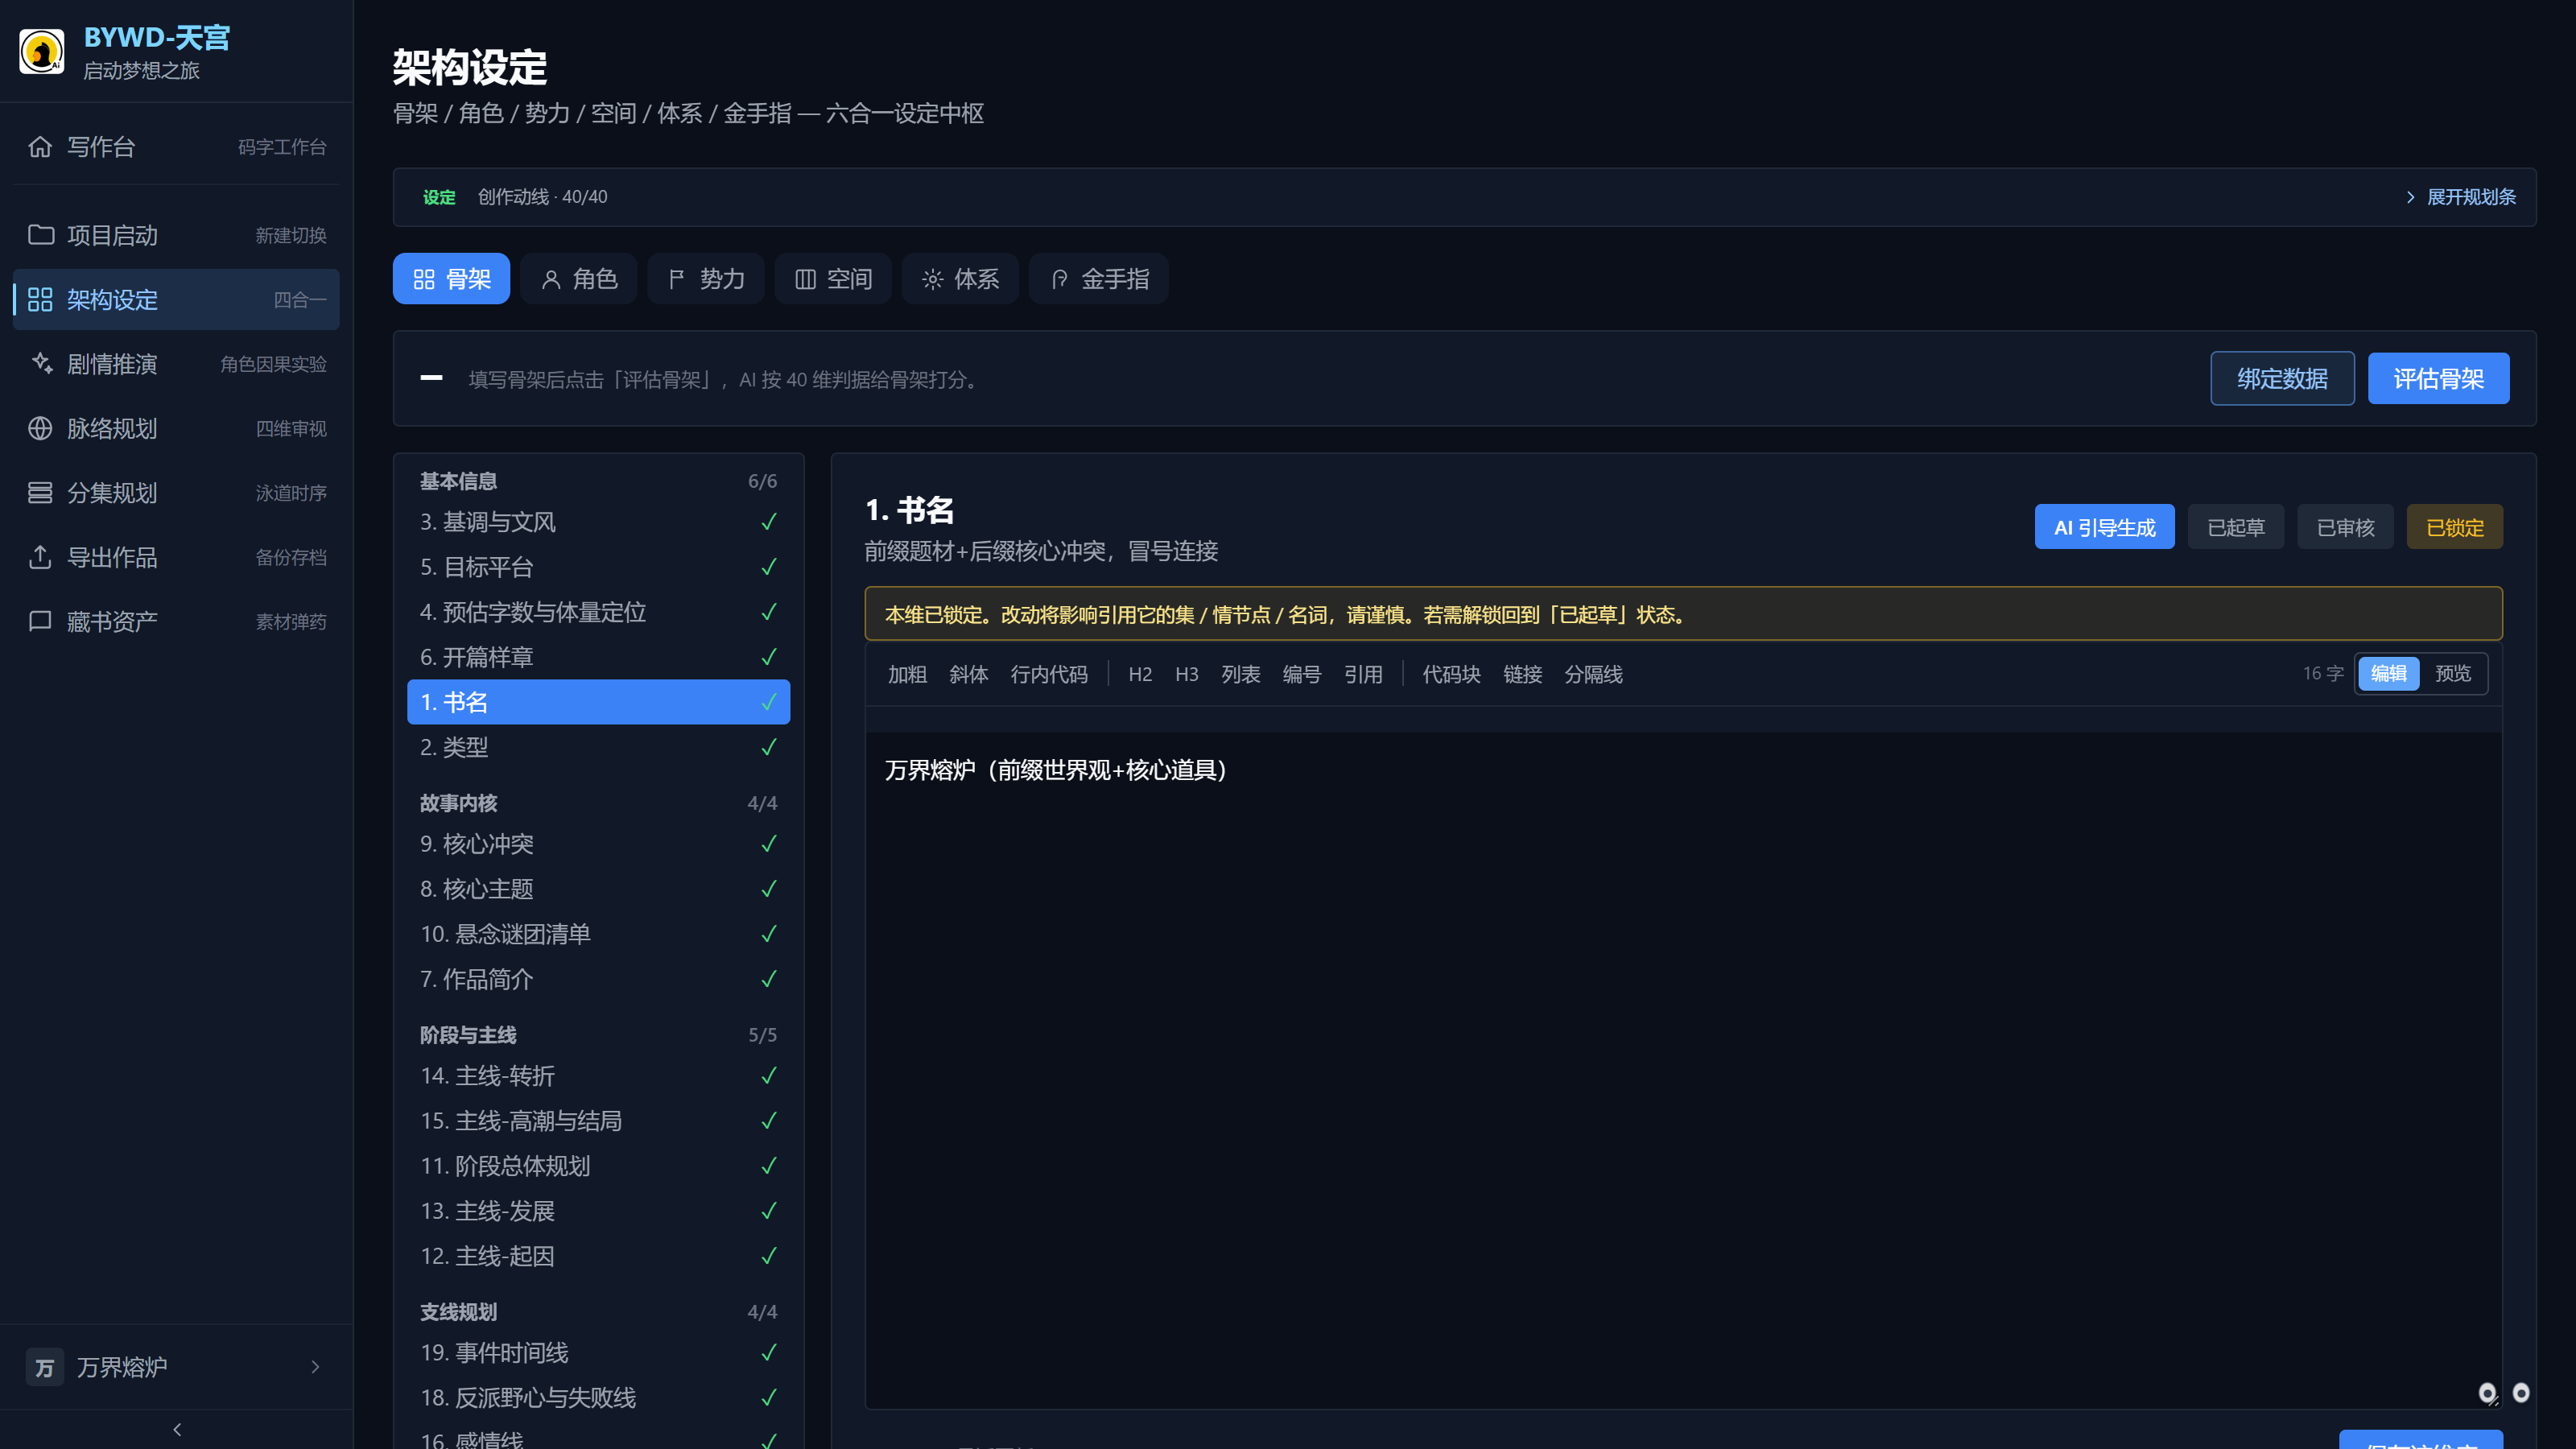Viewport: 2576px width, 1449px height.
Task: Set status to 已审核
Action: point(2345,527)
